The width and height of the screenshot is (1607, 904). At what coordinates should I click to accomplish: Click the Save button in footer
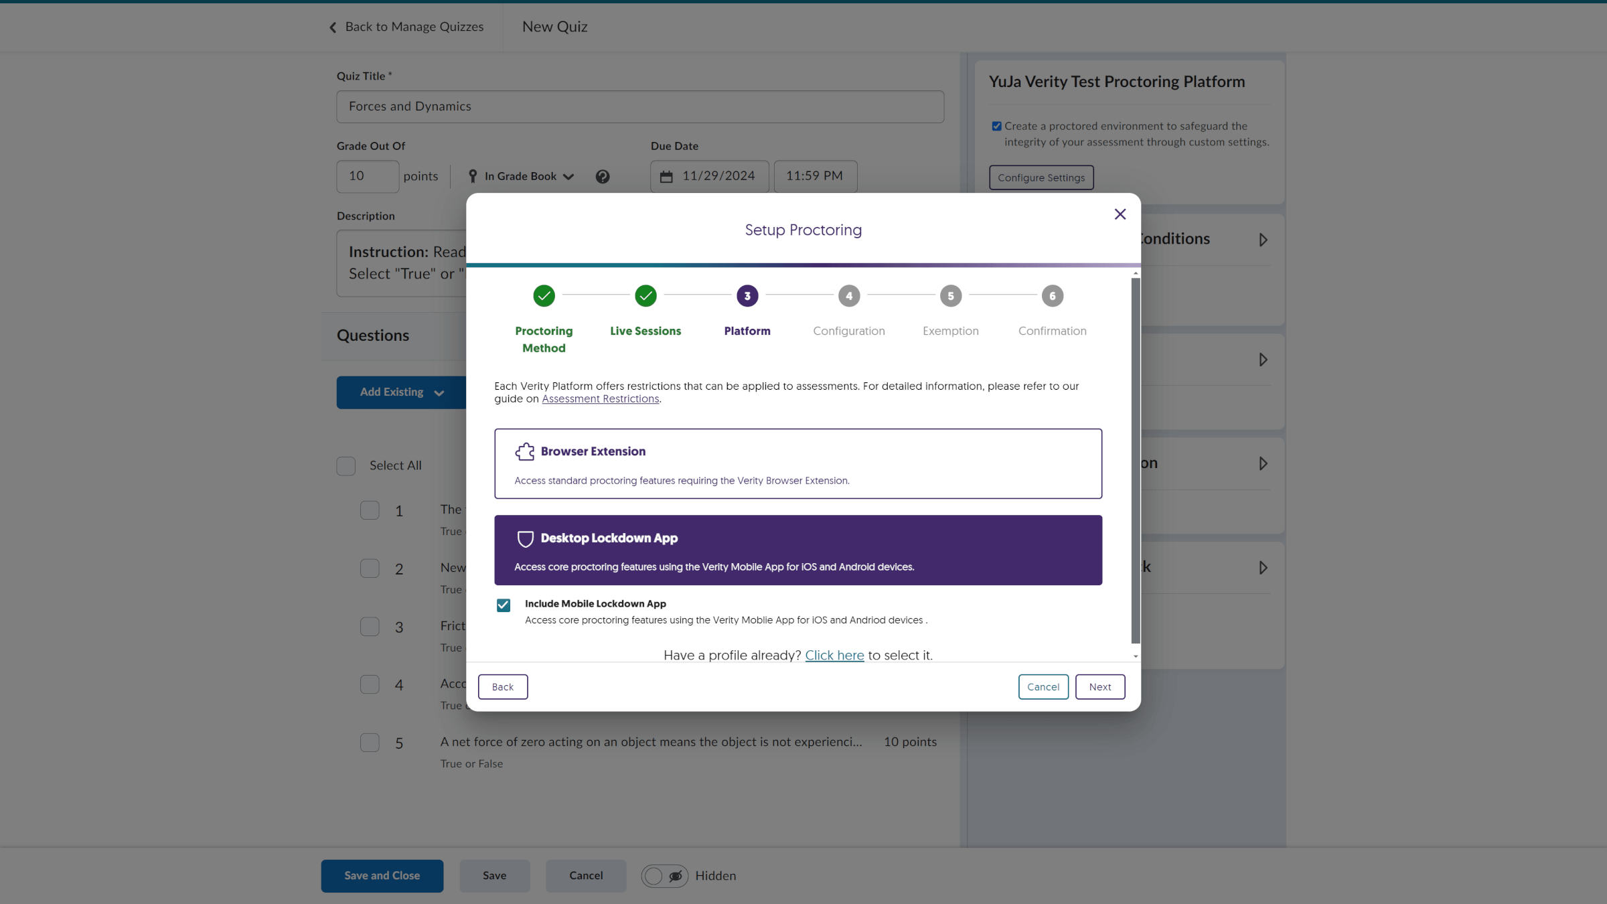pos(495,876)
